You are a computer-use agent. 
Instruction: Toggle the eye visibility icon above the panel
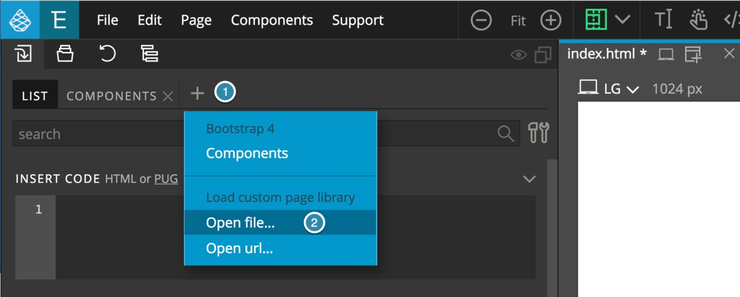[519, 54]
